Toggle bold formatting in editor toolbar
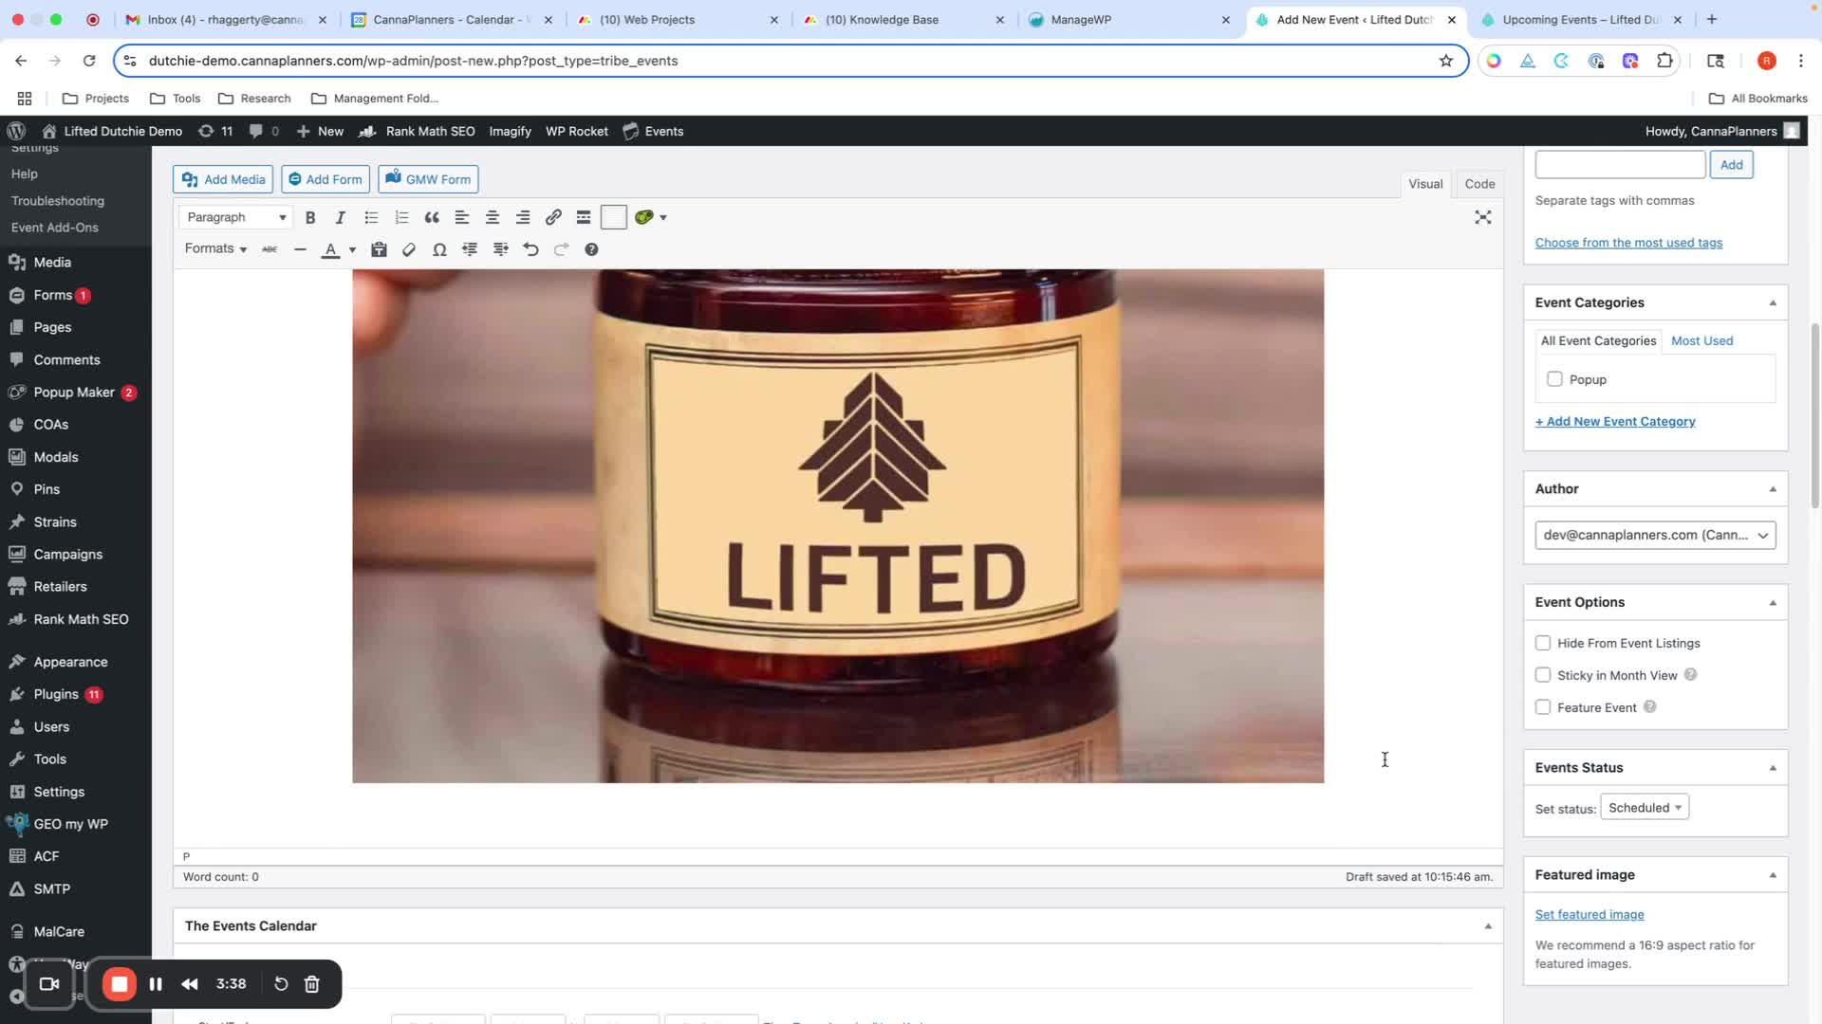1822x1024 pixels. click(x=310, y=217)
